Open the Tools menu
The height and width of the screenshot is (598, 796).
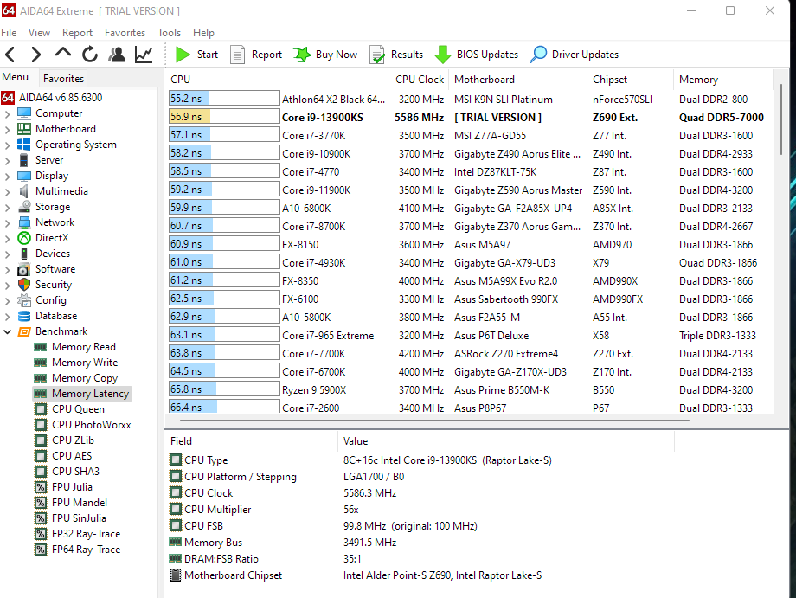pos(170,33)
